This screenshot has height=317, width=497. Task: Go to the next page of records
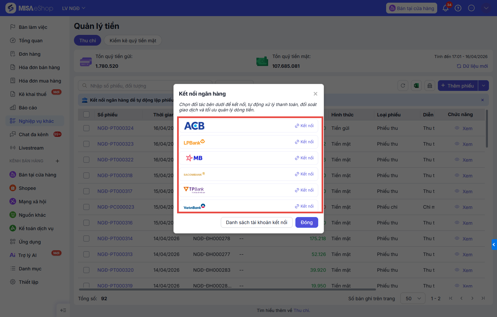point(472,298)
